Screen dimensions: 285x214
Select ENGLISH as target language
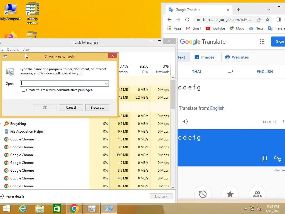265,72
